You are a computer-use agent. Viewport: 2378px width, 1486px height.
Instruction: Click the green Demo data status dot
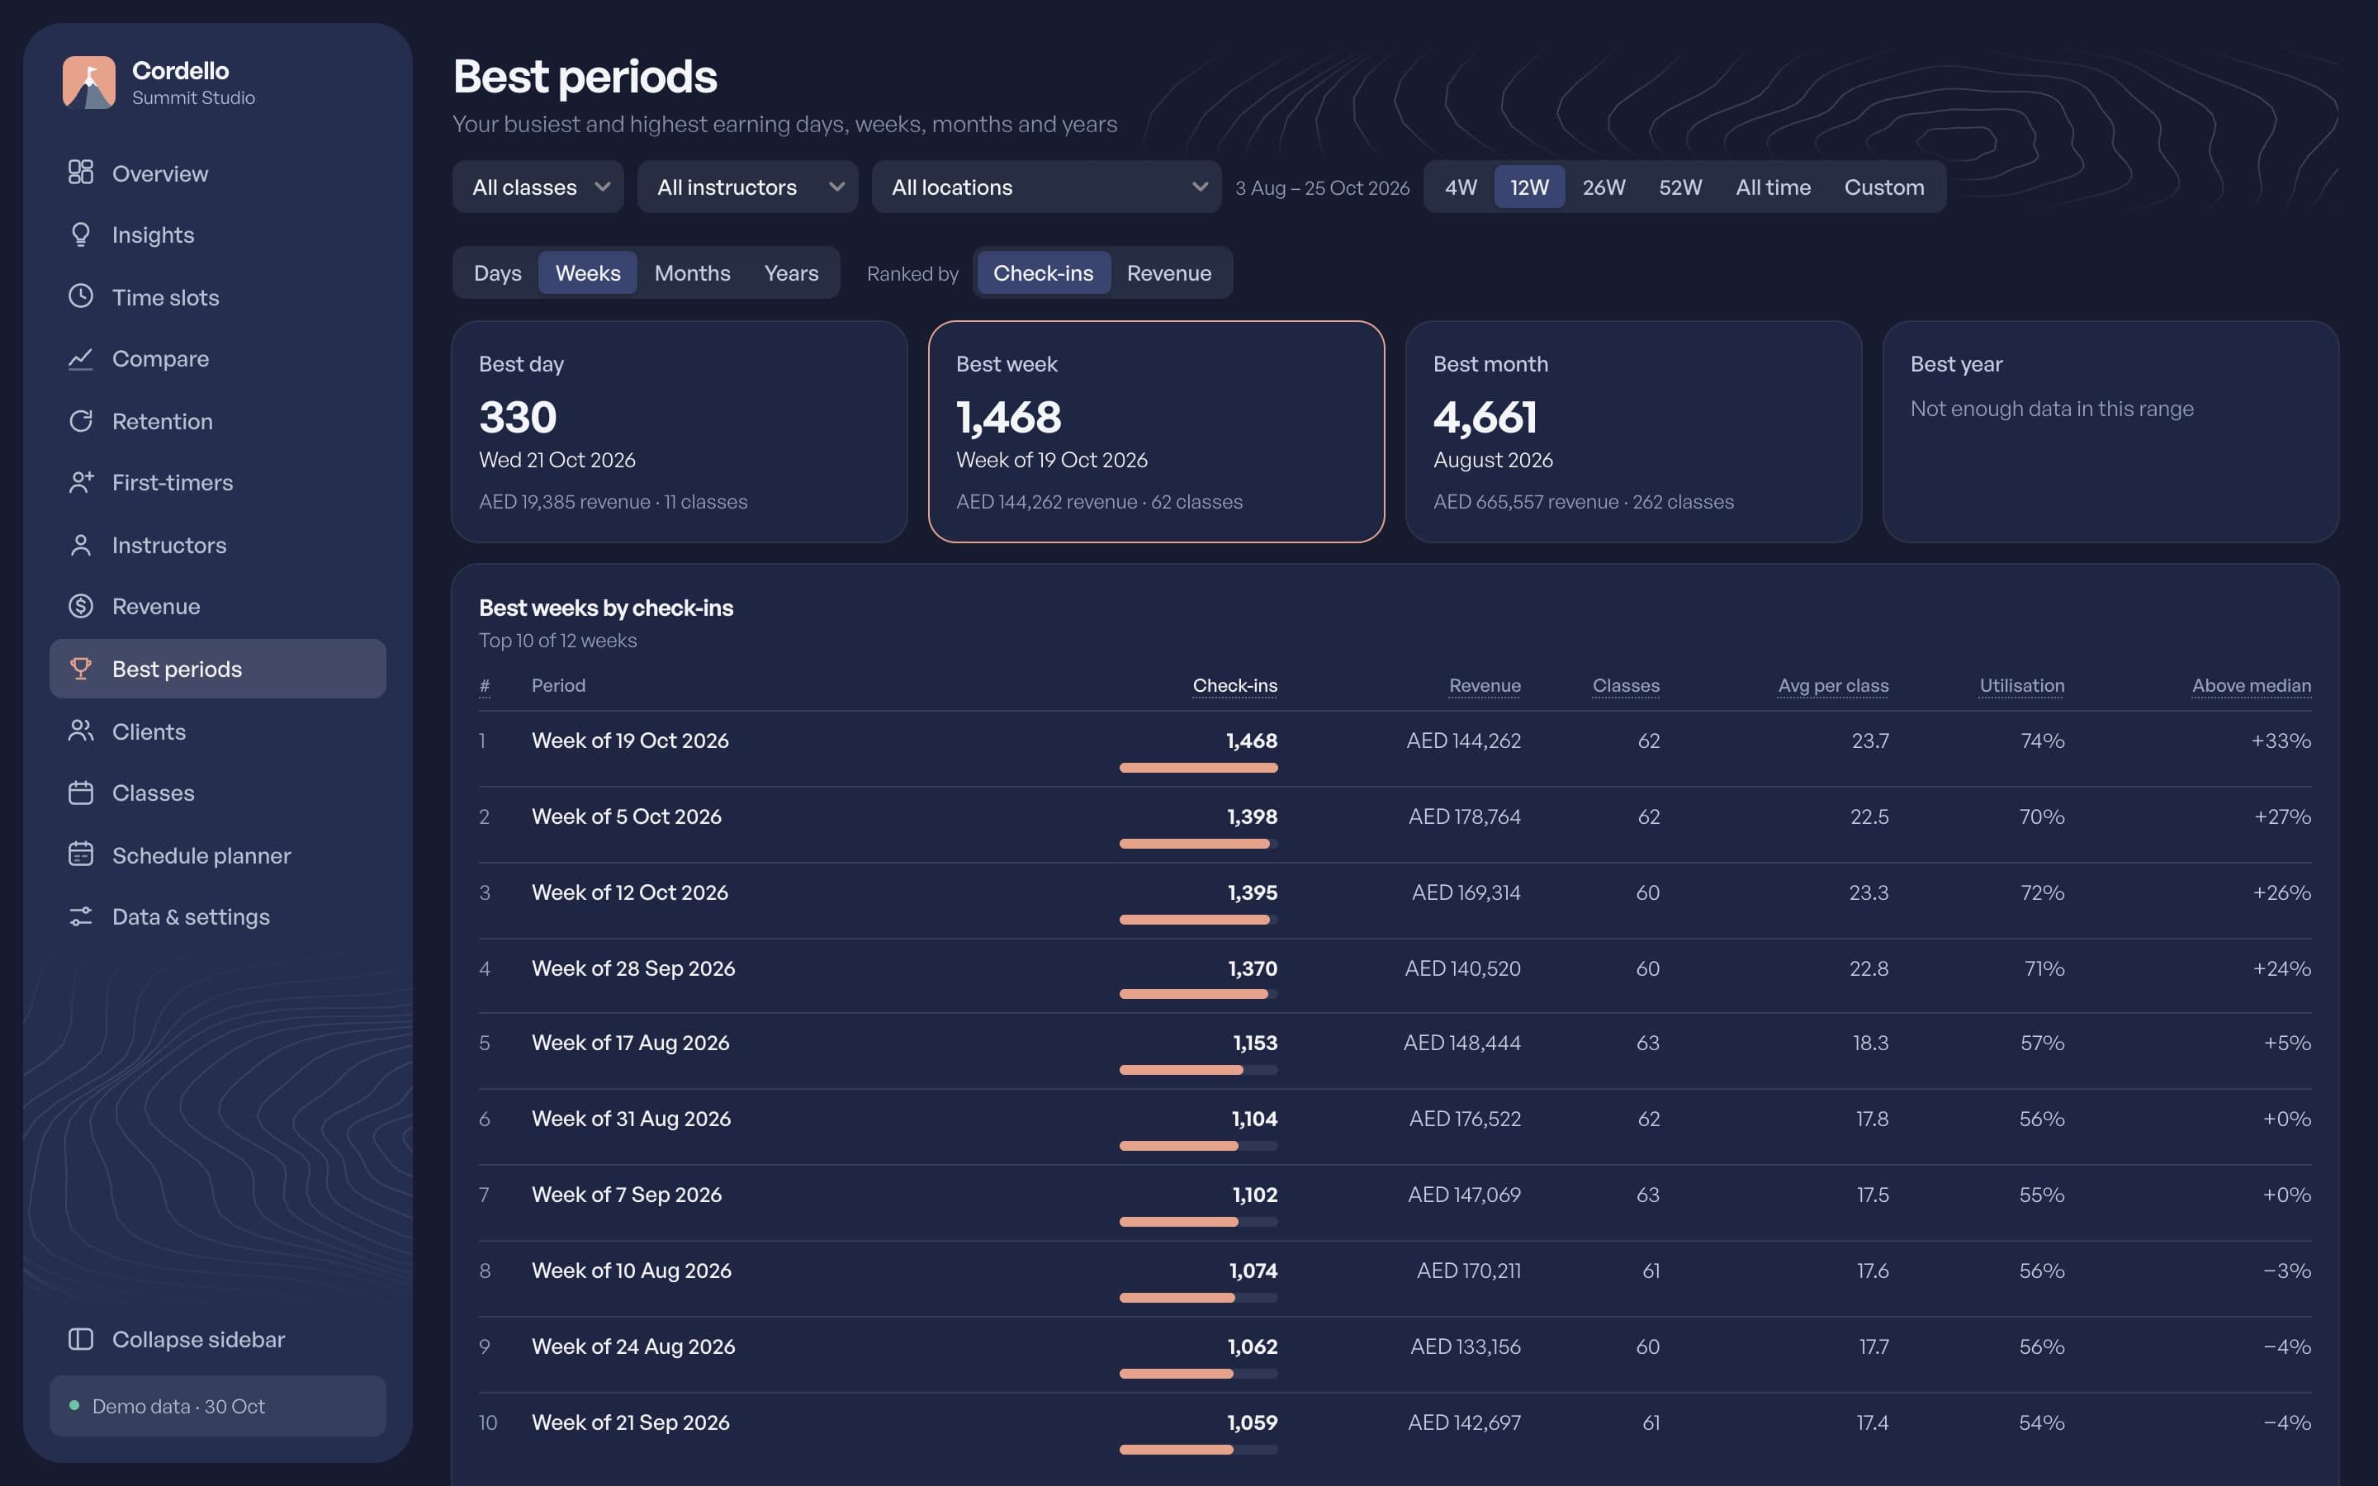(73, 1405)
